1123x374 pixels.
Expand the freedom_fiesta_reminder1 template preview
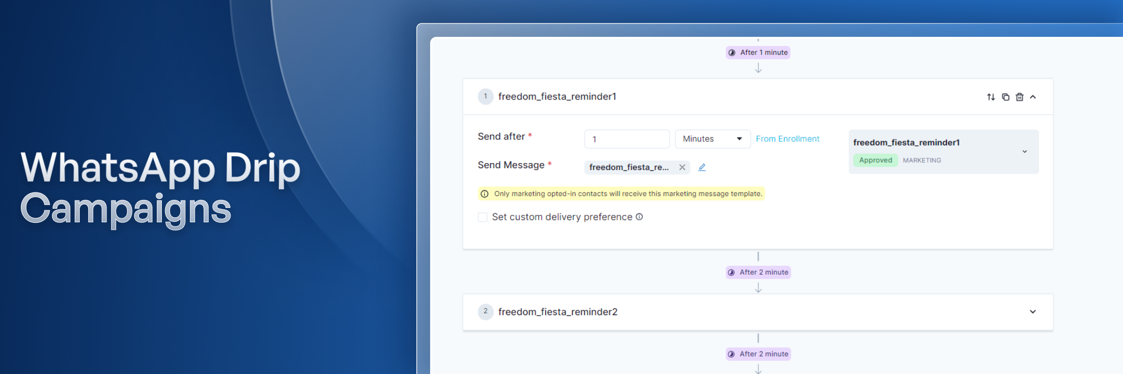tap(1024, 152)
